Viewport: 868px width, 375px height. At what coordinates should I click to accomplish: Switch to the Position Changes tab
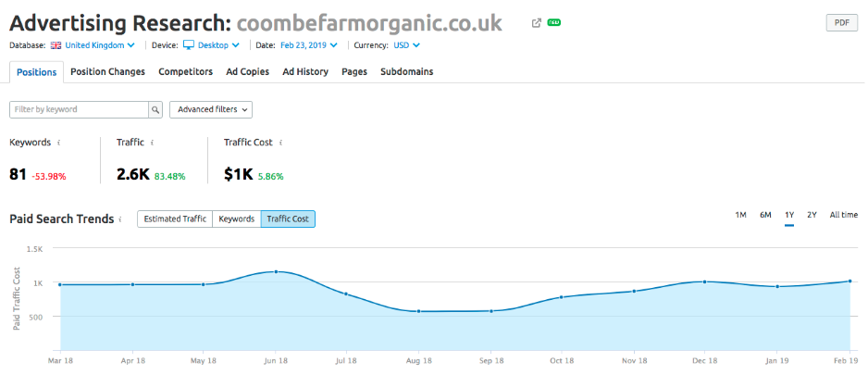108,71
